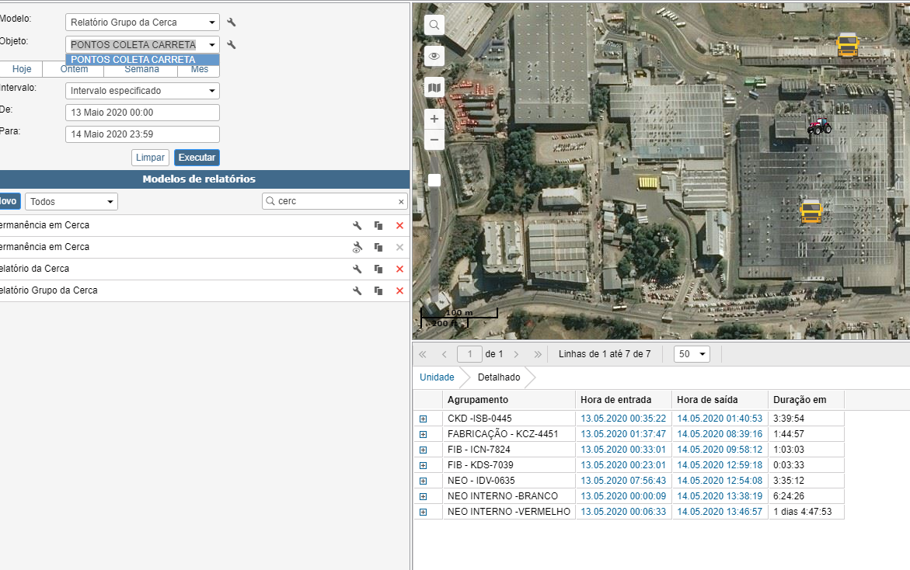Open the map layers selector icon

coord(434,88)
